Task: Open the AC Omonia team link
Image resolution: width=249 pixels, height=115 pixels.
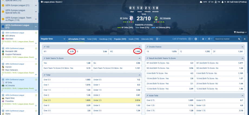Action: pyautogui.click(x=165, y=18)
